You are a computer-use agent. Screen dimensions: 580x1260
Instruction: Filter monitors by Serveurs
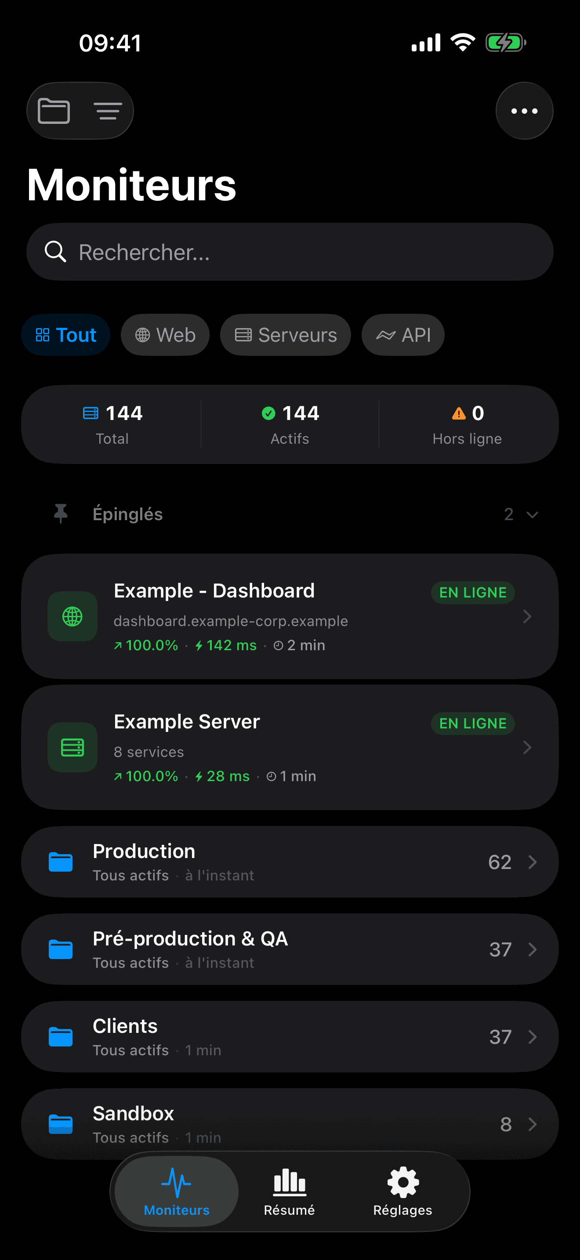pos(286,335)
